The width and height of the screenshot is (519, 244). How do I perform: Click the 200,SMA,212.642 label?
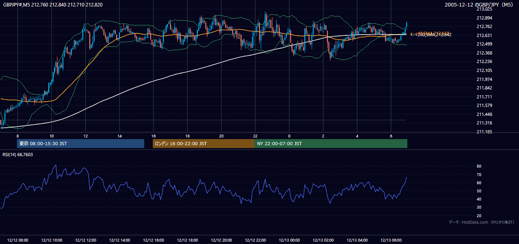tap(434, 35)
